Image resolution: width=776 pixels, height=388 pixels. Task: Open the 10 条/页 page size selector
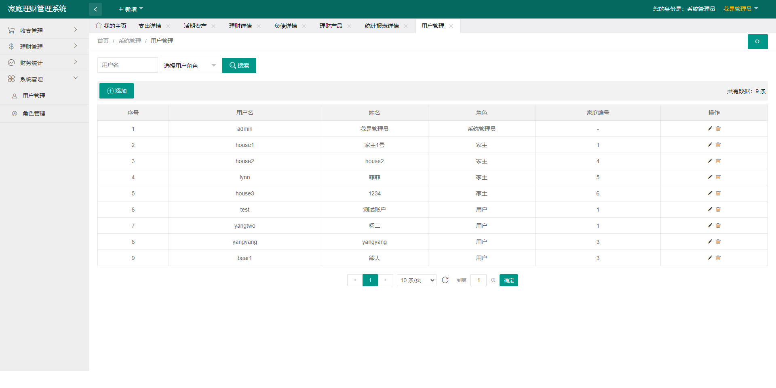416,280
